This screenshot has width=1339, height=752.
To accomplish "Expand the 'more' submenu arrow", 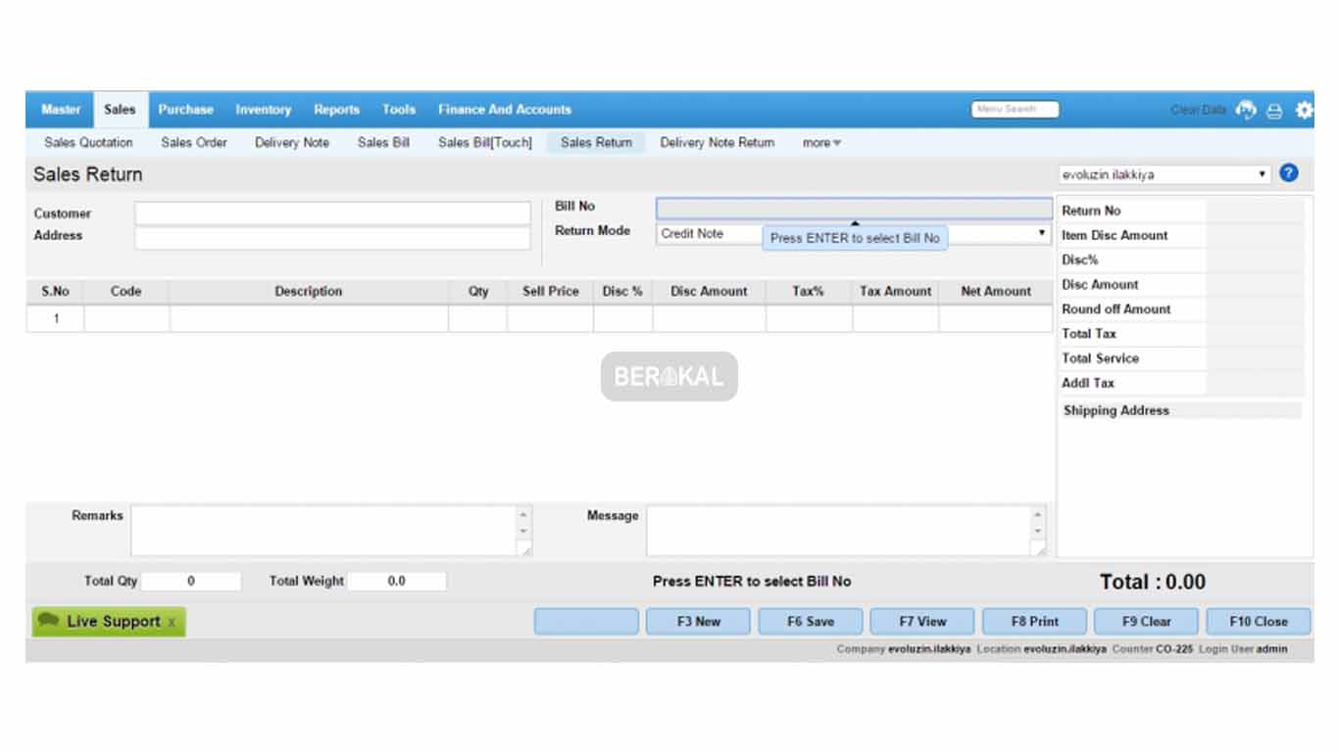I will pyautogui.click(x=836, y=143).
